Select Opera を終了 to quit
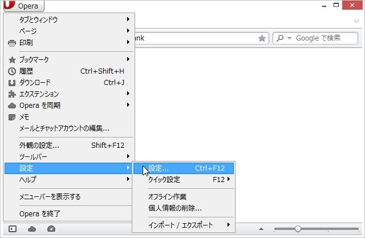The width and height of the screenshot is (365, 238). pos(70,214)
